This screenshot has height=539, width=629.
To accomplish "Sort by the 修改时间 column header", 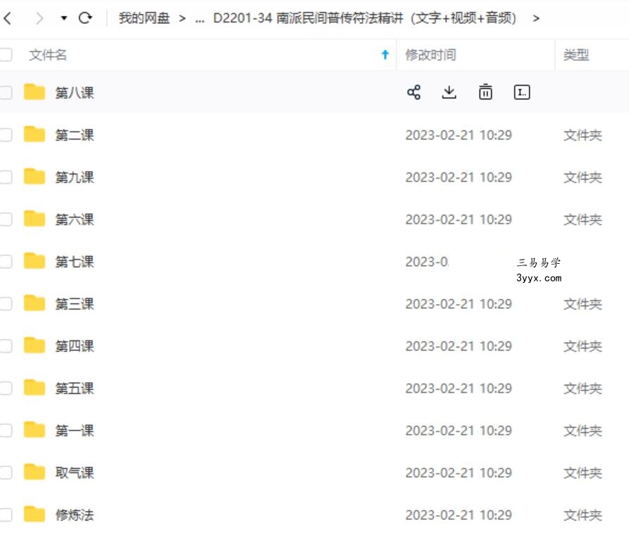I will click(430, 54).
